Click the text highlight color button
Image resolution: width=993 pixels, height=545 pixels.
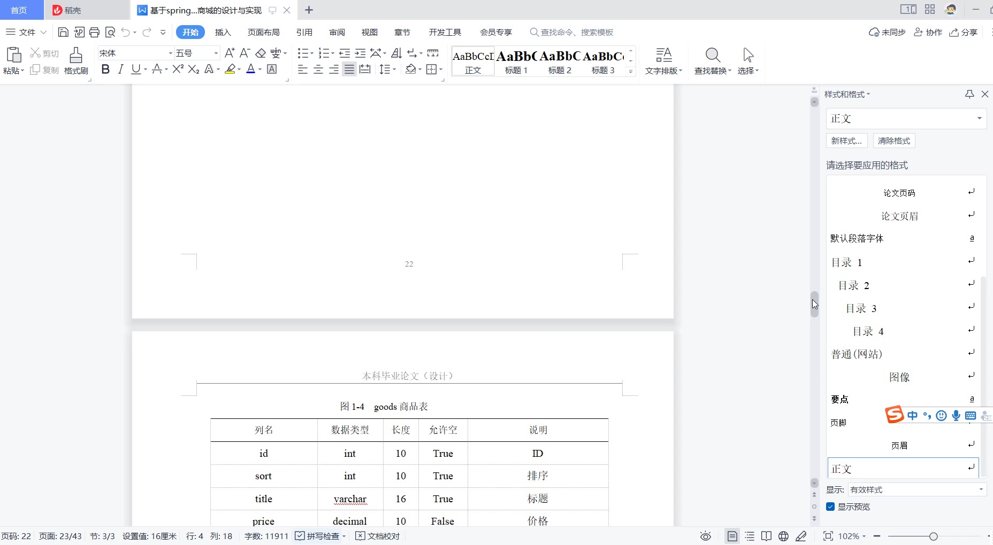click(x=230, y=69)
